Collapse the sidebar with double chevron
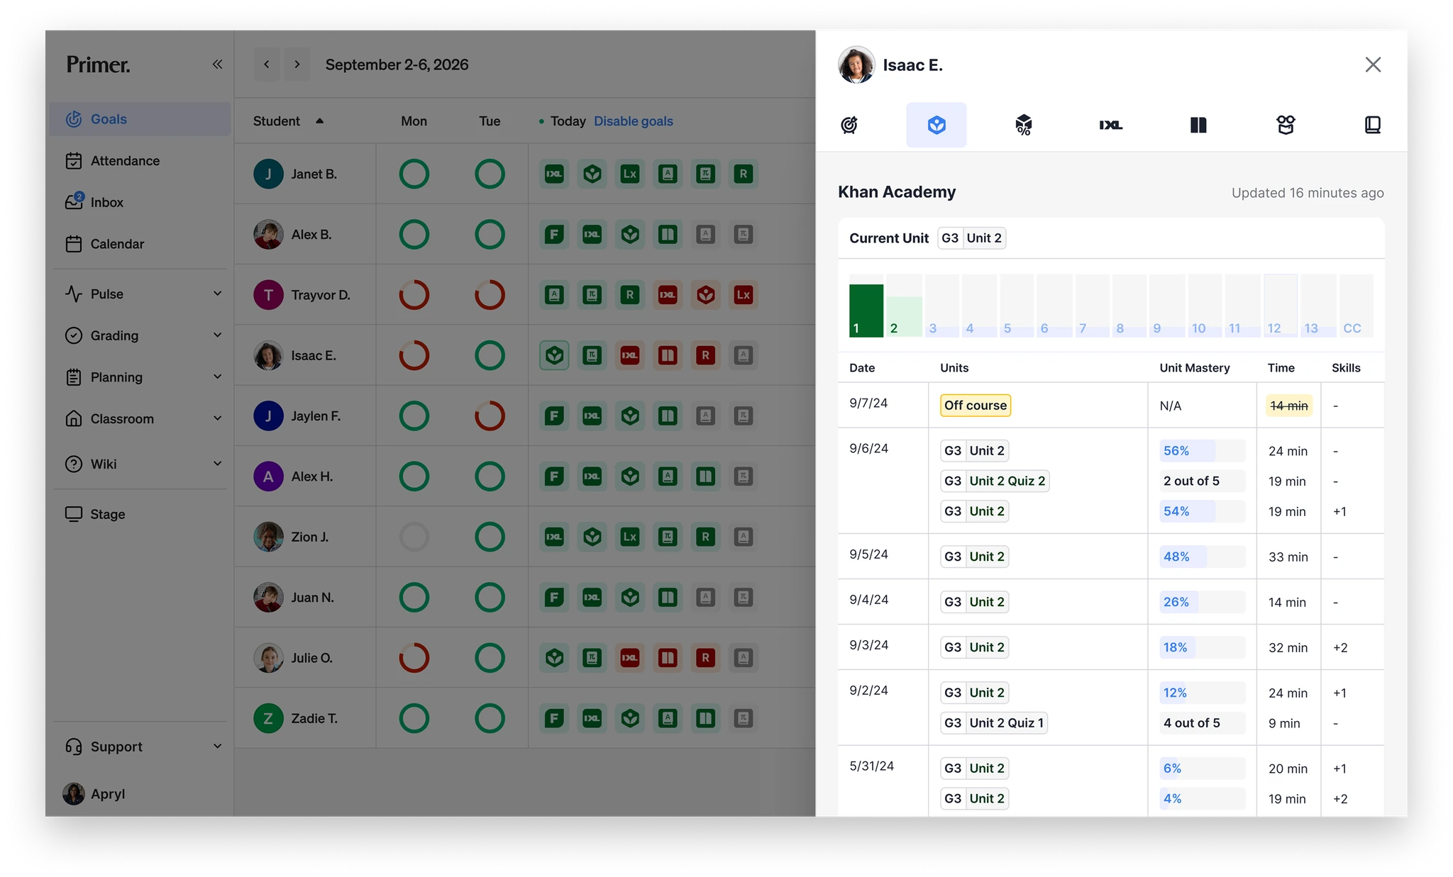Viewport: 1453px width, 877px height. (x=217, y=65)
